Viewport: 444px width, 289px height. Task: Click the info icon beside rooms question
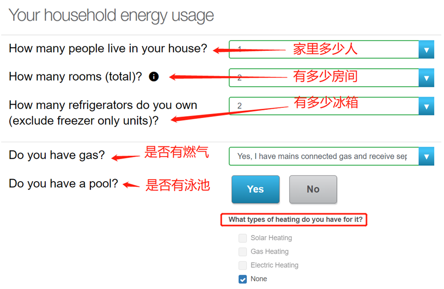[x=154, y=76]
